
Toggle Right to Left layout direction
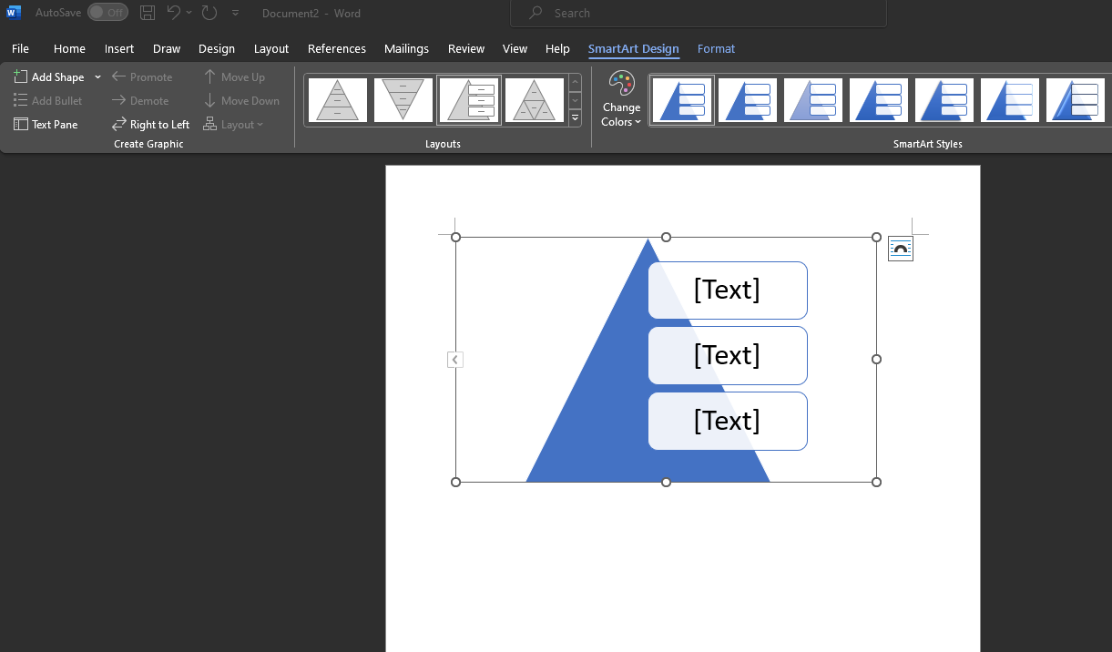click(x=150, y=124)
